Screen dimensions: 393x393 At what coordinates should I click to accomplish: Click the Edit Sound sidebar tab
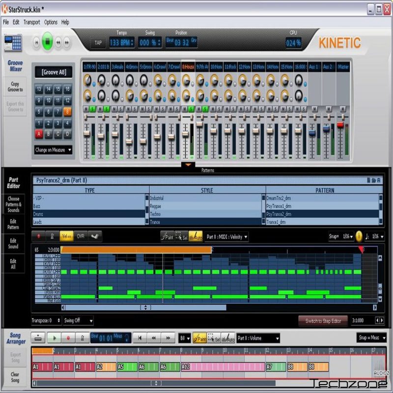tap(13, 244)
